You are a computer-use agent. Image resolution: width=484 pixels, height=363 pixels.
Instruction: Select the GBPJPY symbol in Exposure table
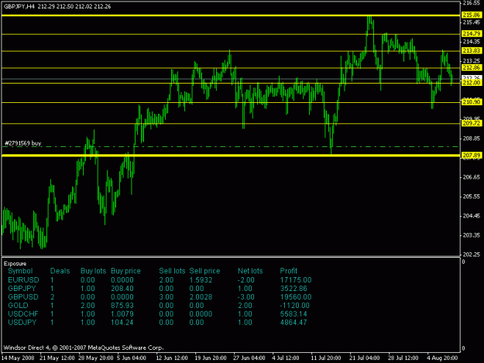(x=22, y=289)
